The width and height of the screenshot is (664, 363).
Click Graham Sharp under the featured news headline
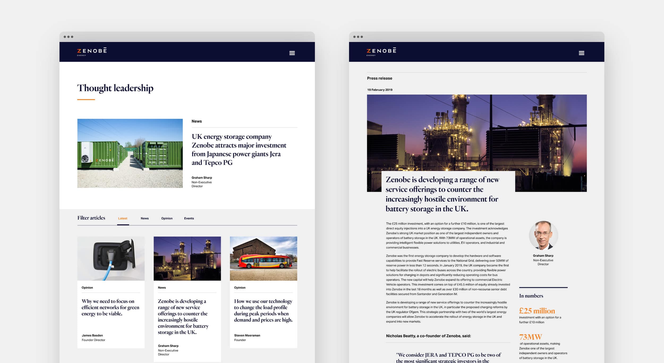coord(202,178)
